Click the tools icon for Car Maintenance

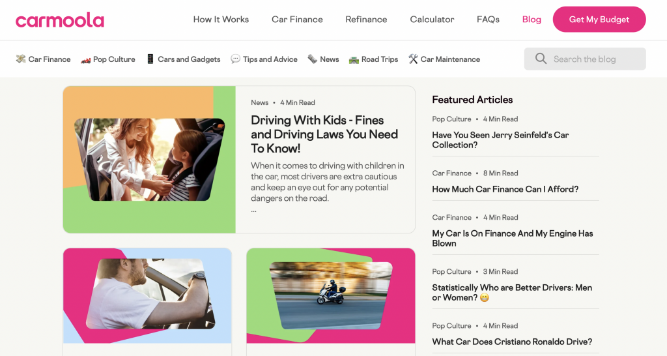413,59
